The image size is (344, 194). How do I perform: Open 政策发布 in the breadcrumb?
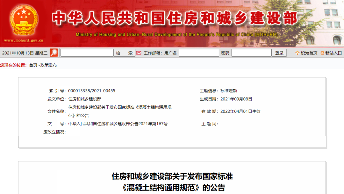(x=48, y=65)
